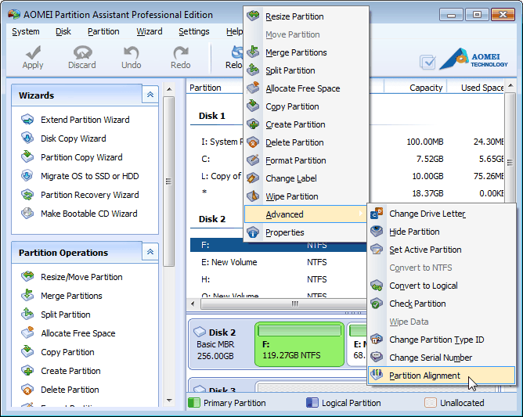Click the Disk 2 Basic MBR disk icon
This screenshot has width=523, height=417.
point(200,332)
